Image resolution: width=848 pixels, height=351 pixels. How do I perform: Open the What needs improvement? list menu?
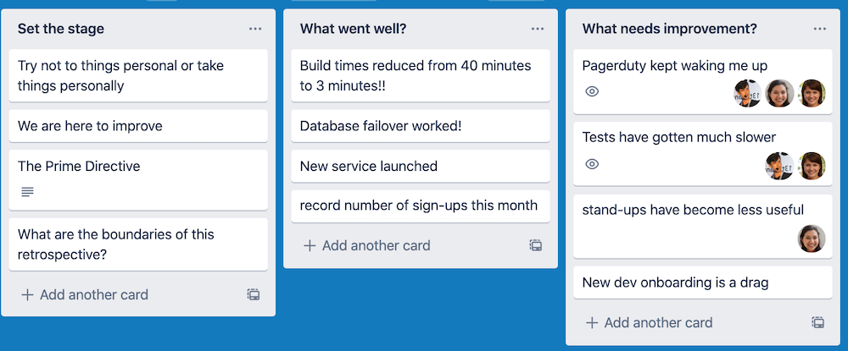point(820,29)
